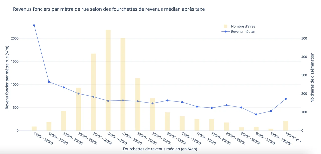Select the chart title text
The image size is (321, 154).
pyautogui.click(x=109, y=9)
